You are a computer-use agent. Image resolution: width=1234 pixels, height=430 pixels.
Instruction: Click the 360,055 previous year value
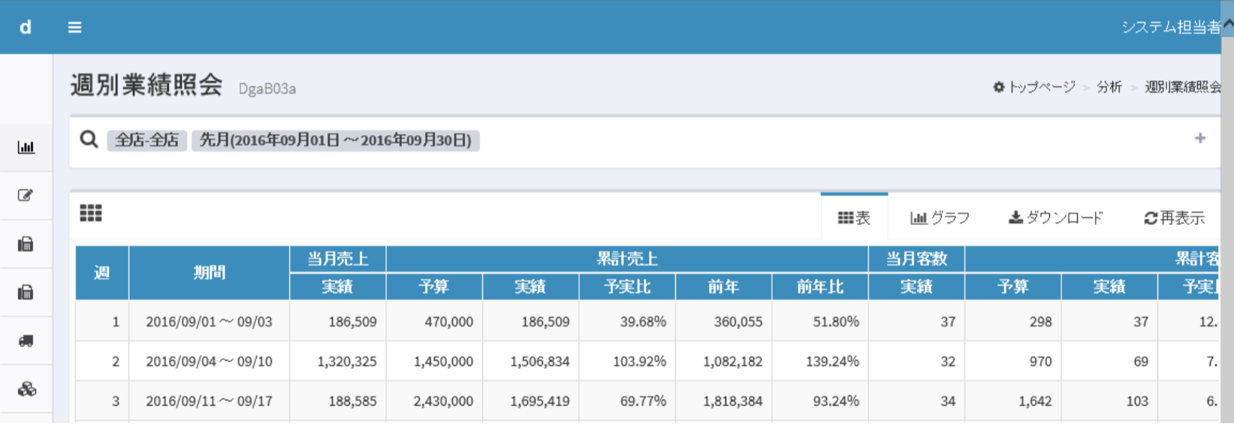click(738, 322)
